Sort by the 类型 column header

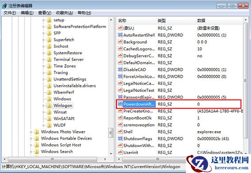(176, 20)
